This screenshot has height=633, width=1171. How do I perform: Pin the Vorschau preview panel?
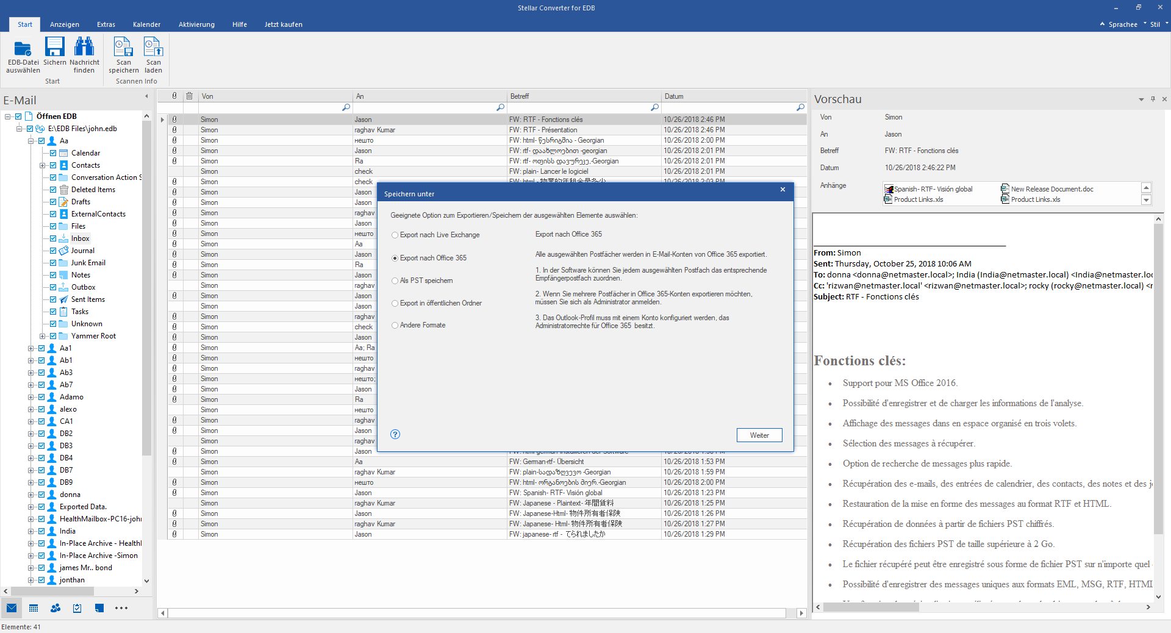click(1153, 99)
